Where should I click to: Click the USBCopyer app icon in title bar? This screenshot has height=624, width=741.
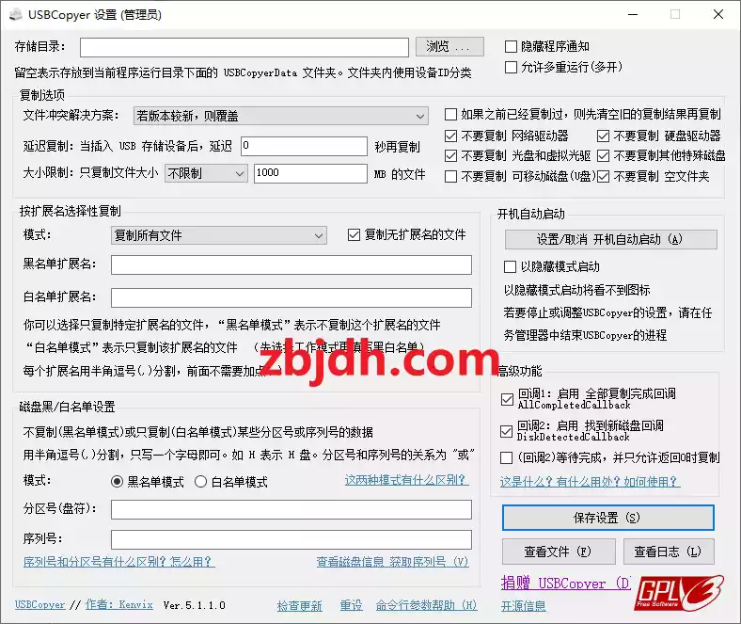coord(16,15)
